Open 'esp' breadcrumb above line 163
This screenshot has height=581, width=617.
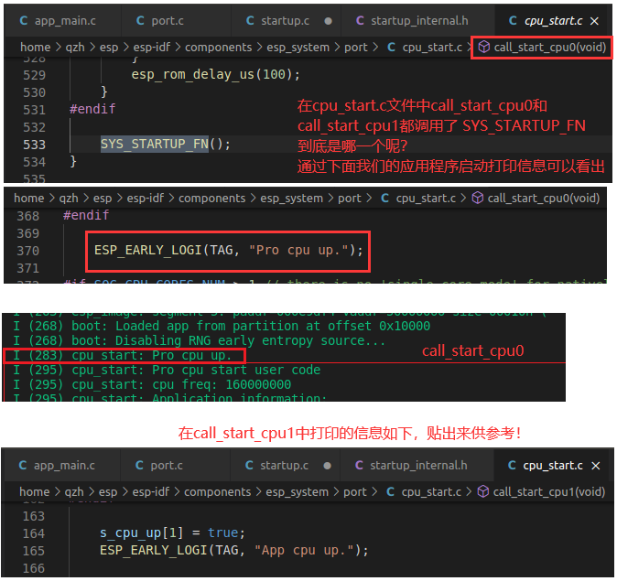[x=108, y=492]
